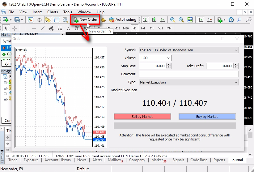Viewport: 254px width, 172px height.
Task: Click the new chart icon
Action: pyautogui.click(x=6, y=19)
